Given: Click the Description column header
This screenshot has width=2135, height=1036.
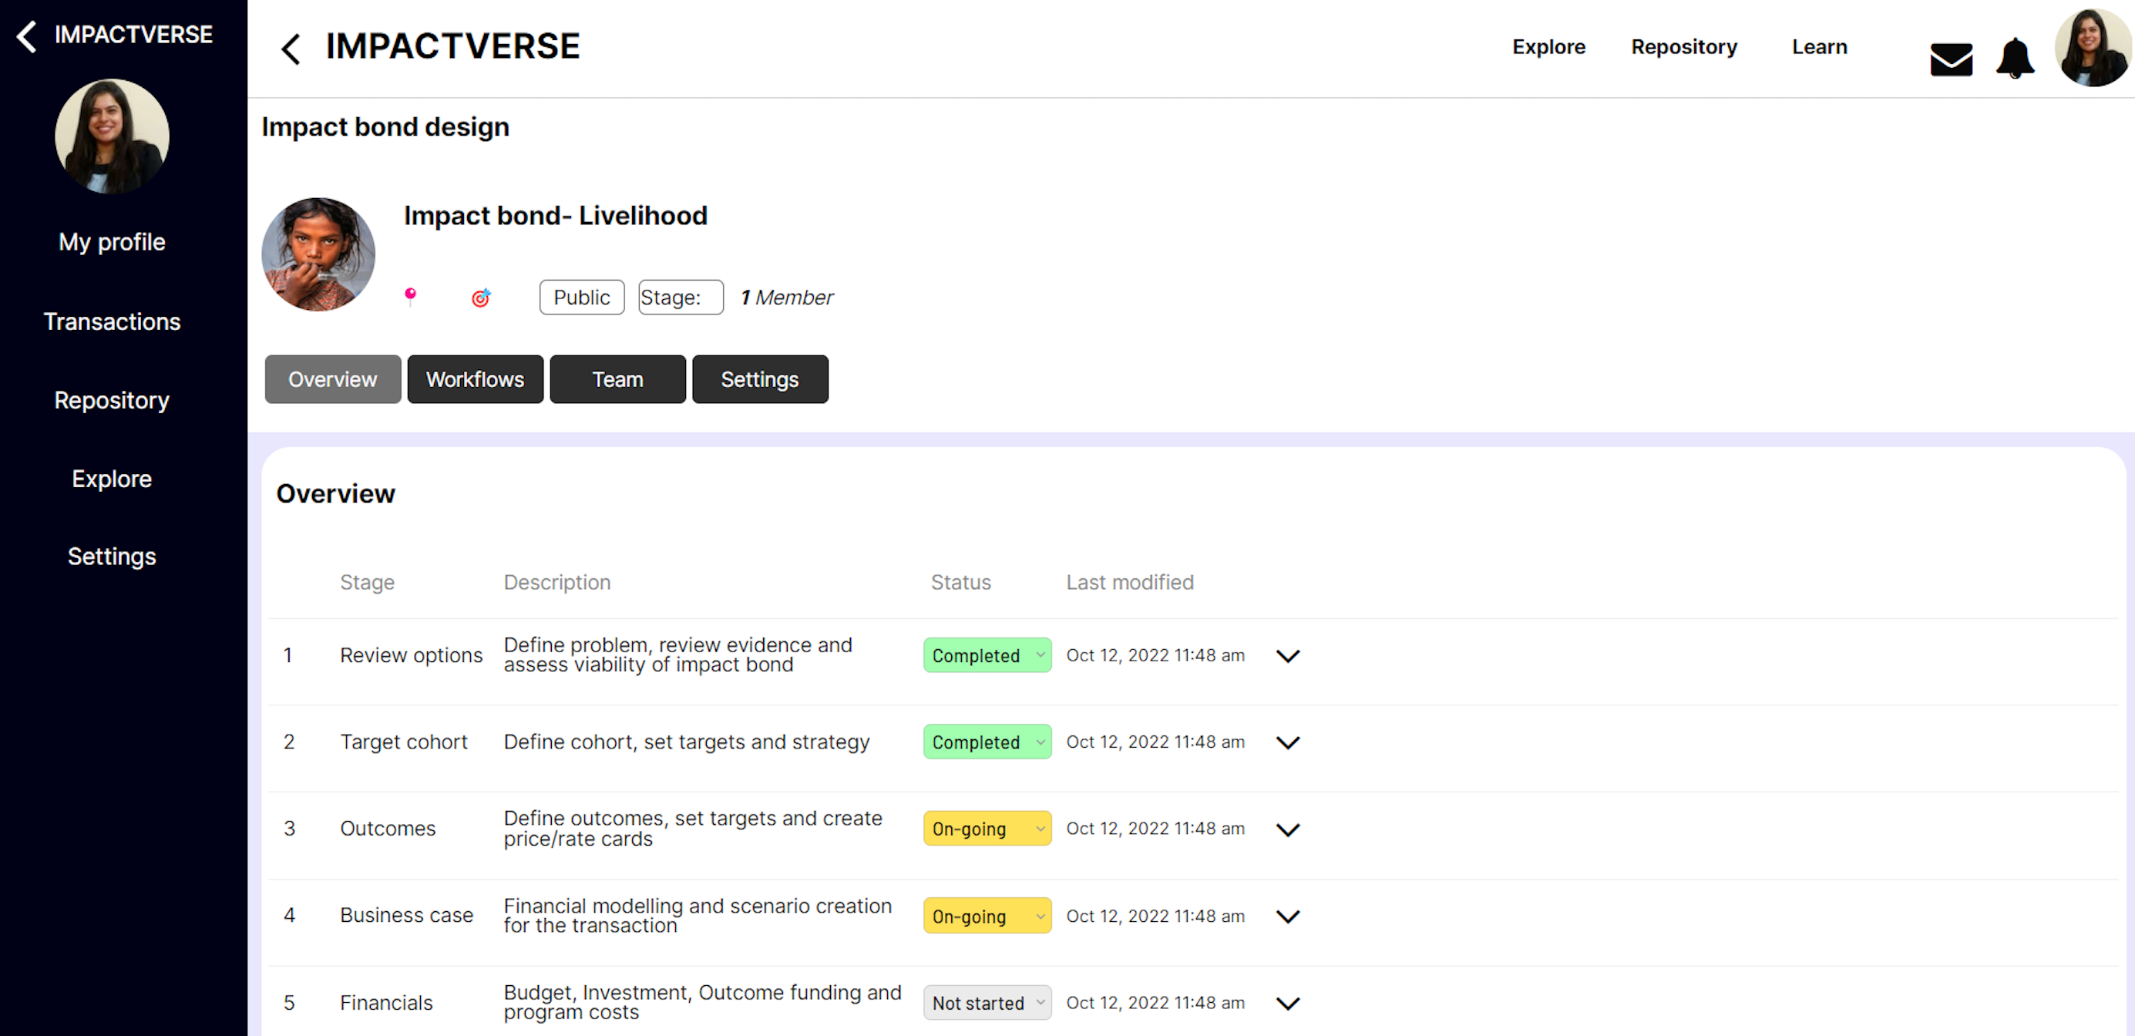Looking at the screenshot, I should click(557, 583).
